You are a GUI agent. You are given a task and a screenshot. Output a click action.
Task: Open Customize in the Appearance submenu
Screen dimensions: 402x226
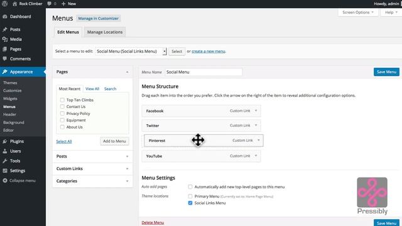(x=13, y=90)
